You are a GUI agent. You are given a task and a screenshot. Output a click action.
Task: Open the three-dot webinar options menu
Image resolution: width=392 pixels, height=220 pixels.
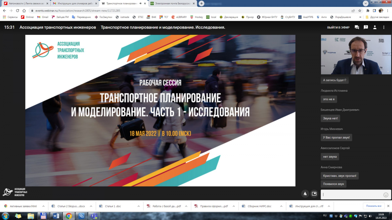(x=384, y=27)
